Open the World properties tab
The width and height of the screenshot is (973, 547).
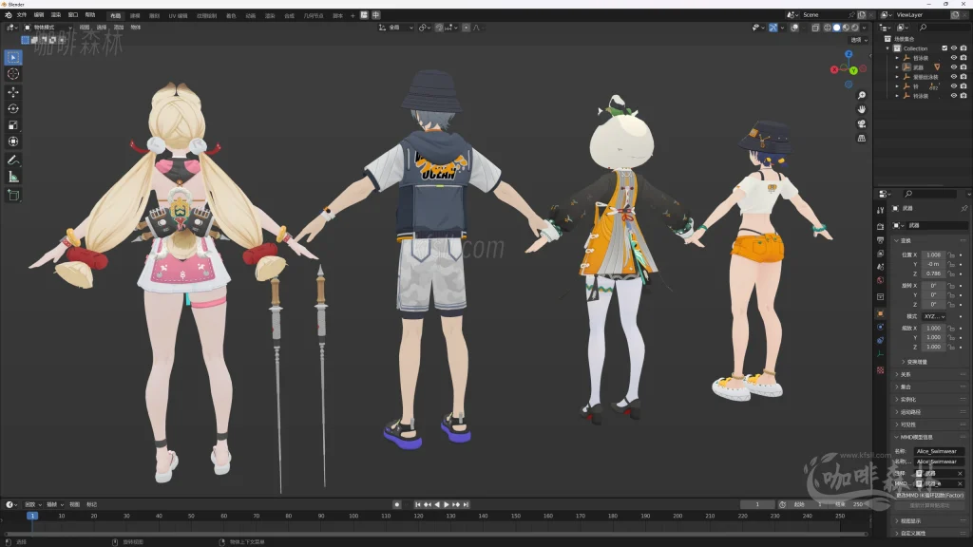[x=880, y=280]
